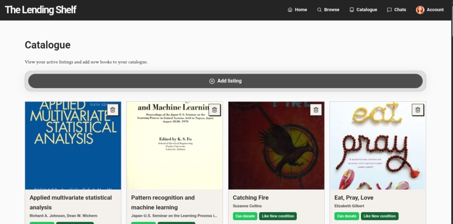This screenshot has height=224, width=453.
Task: Click the user avatar picture
Action: pos(420,10)
